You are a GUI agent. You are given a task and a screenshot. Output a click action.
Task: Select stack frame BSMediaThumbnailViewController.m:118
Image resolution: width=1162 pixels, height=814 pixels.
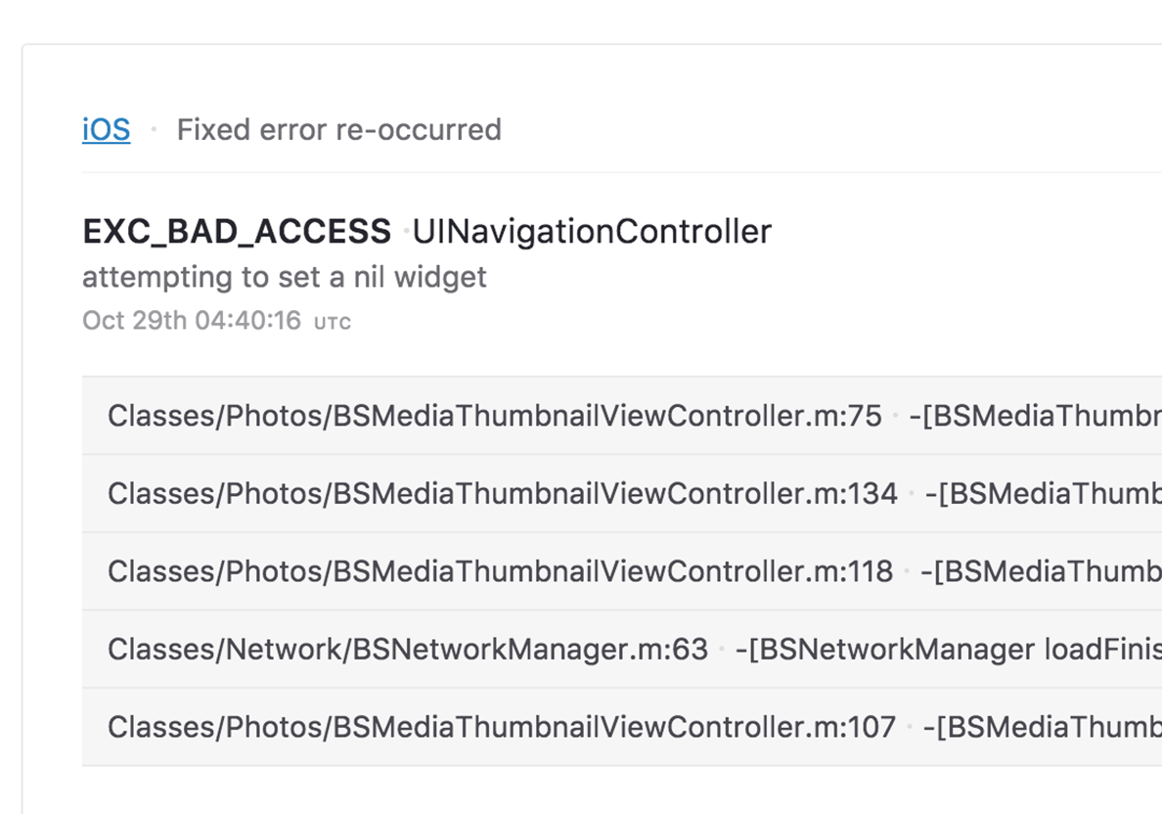[622, 570]
